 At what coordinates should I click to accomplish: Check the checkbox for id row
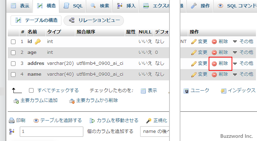(13, 42)
